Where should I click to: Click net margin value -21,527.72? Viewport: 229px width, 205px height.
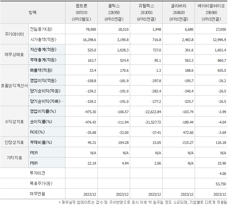coord(153,122)
